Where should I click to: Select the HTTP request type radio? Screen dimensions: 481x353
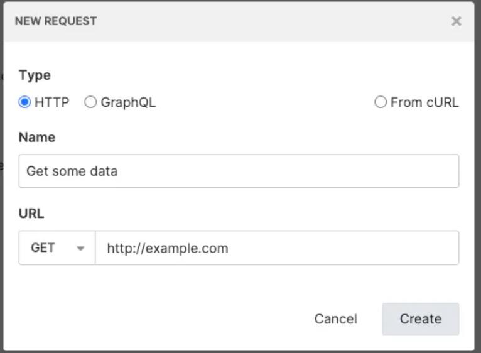[x=25, y=102]
